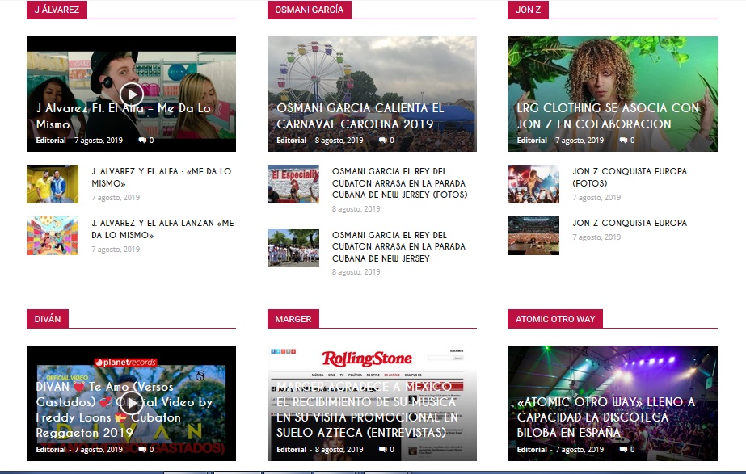Click 'El Especial' thumbnail for Osmani Garcia Fotos

click(x=293, y=184)
